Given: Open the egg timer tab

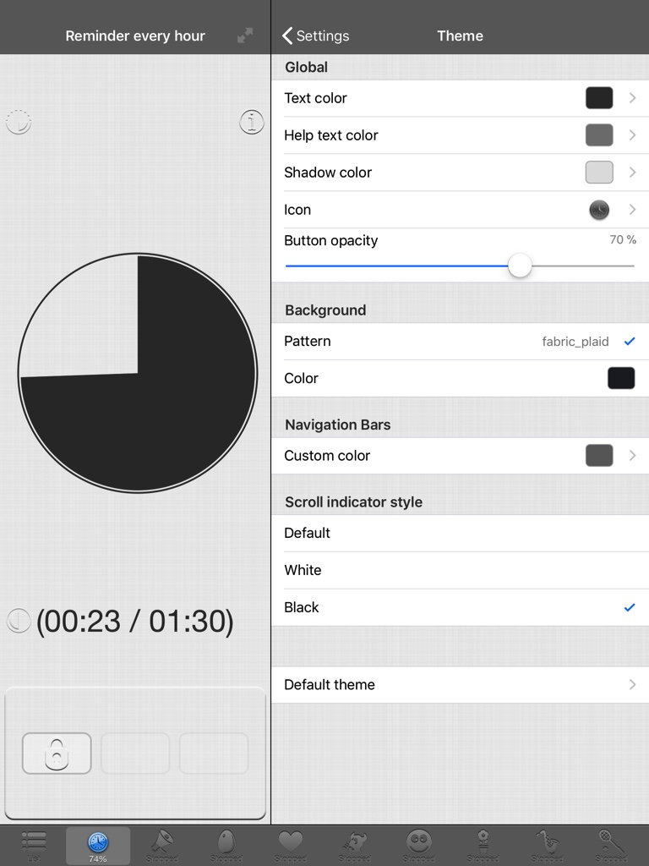Looking at the screenshot, I should pyautogui.click(x=226, y=846).
